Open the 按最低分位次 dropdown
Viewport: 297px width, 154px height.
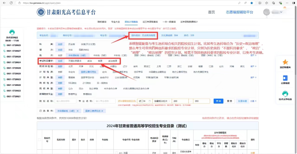162,101
